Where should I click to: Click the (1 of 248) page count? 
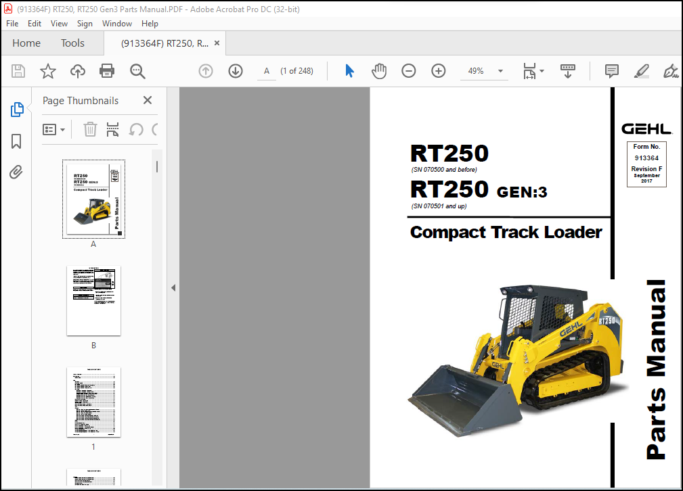coord(296,71)
